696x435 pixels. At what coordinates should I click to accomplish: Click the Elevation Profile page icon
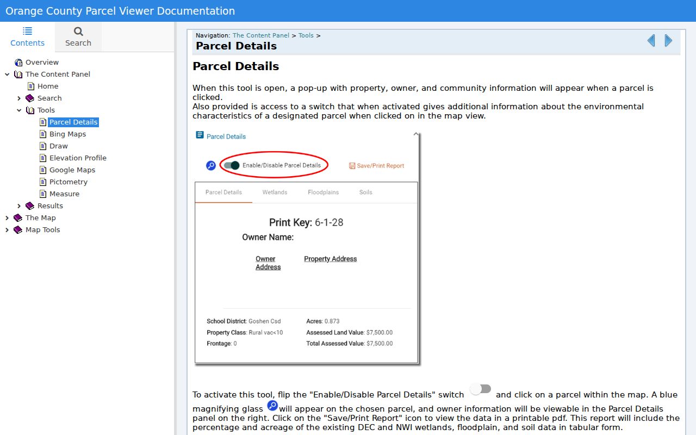click(x=43, y=158)
